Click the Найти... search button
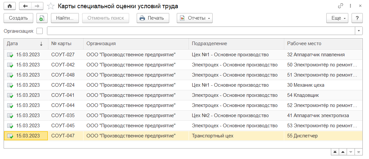 point(67,18)
